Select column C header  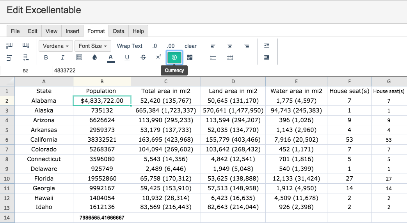click(166, 81)
